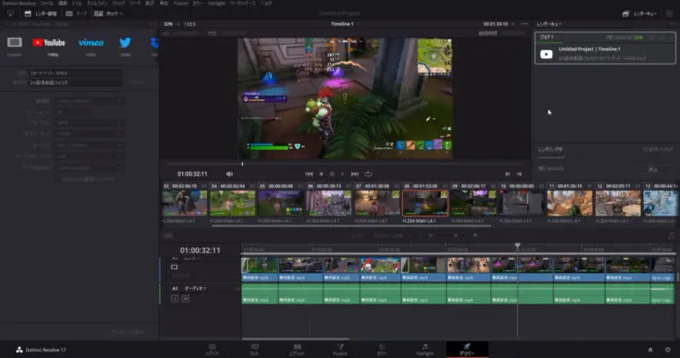Image resolution: width=680 pixels, height=358 pixels.
Task: Select clip 11 thumbnail in clip strip
Action: coord(570,203)
